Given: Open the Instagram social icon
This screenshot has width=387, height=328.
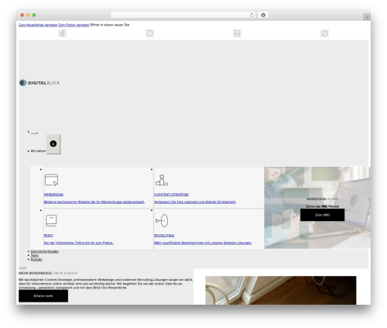Looking at the screenshot, I should click(149, 33).
